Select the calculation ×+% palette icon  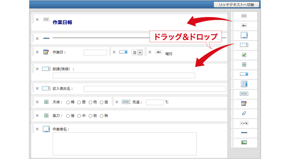pos(244,123)
